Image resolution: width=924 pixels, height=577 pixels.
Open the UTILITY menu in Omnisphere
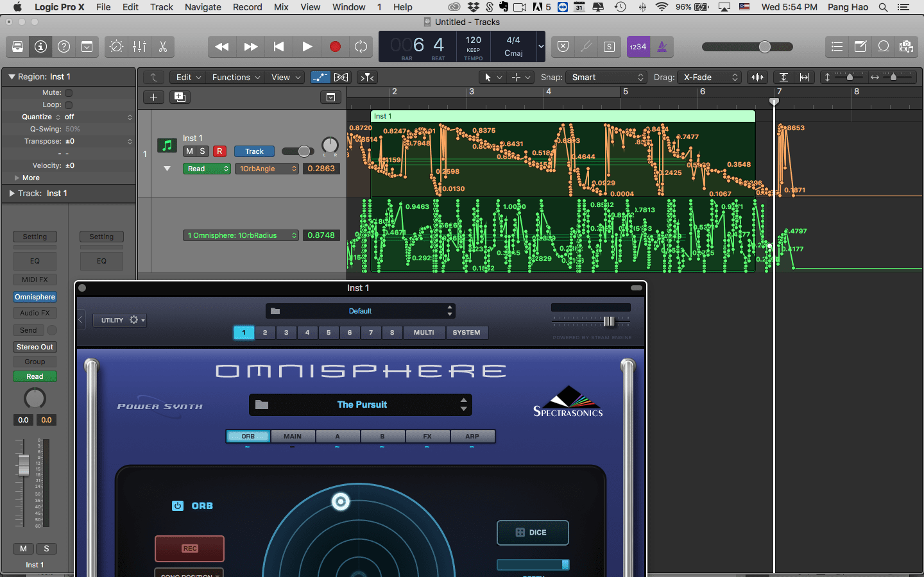pyautogui.click(x=120, y=320)
